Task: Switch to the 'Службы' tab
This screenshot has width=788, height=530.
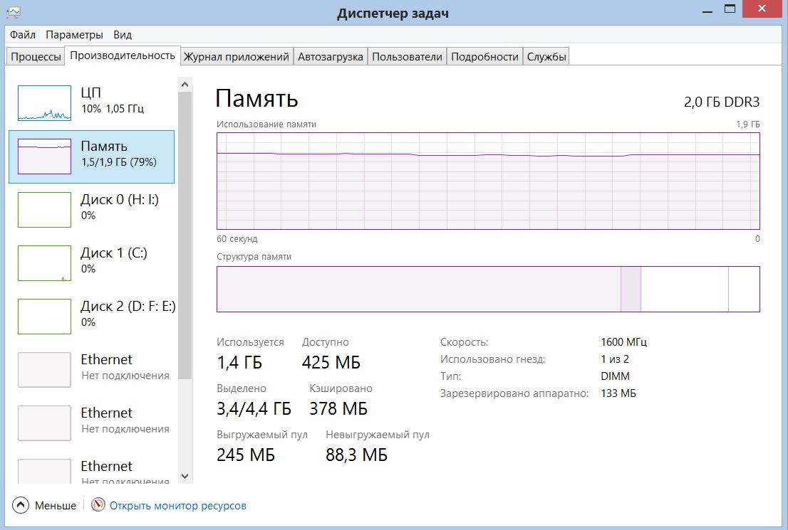Action: [546, 57]
